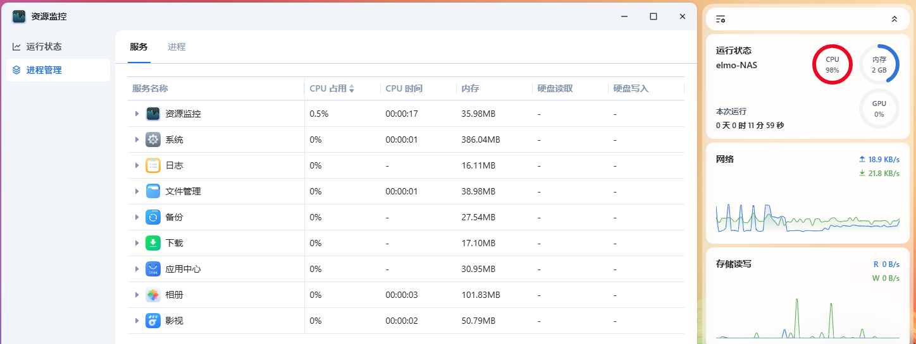This screenshot has height=344, width=916.
Task: Collapse the widget panel with double chevron
Action: pos(894,19)
